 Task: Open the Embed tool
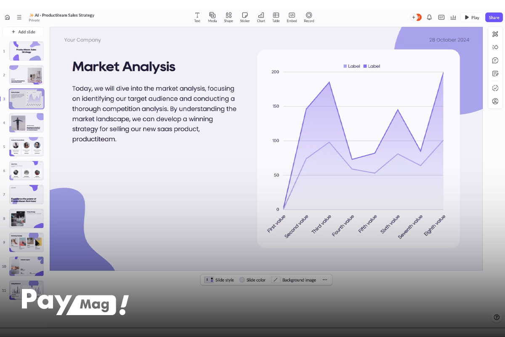click(292, 17)
